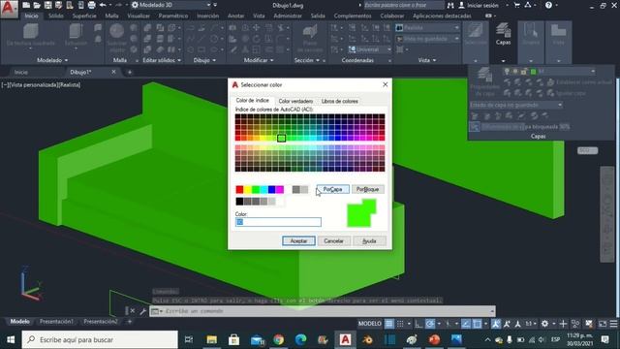Click the Cancelar button
620x349 pixels.
pyautogui.click(x=333, y=240)
